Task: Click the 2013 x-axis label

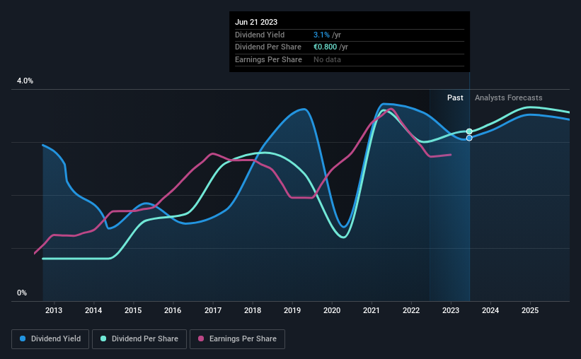Action: [x=54, y=310]
